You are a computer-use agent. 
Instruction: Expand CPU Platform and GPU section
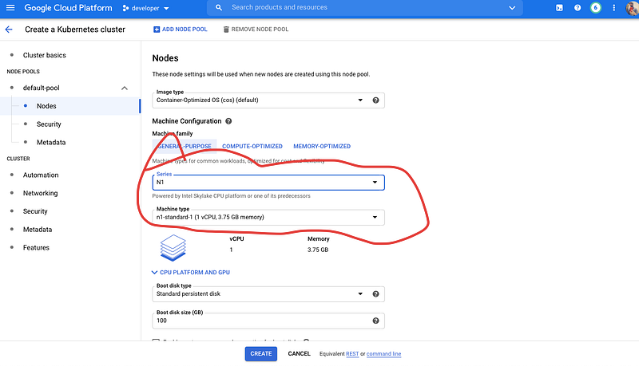click(191, 273)
